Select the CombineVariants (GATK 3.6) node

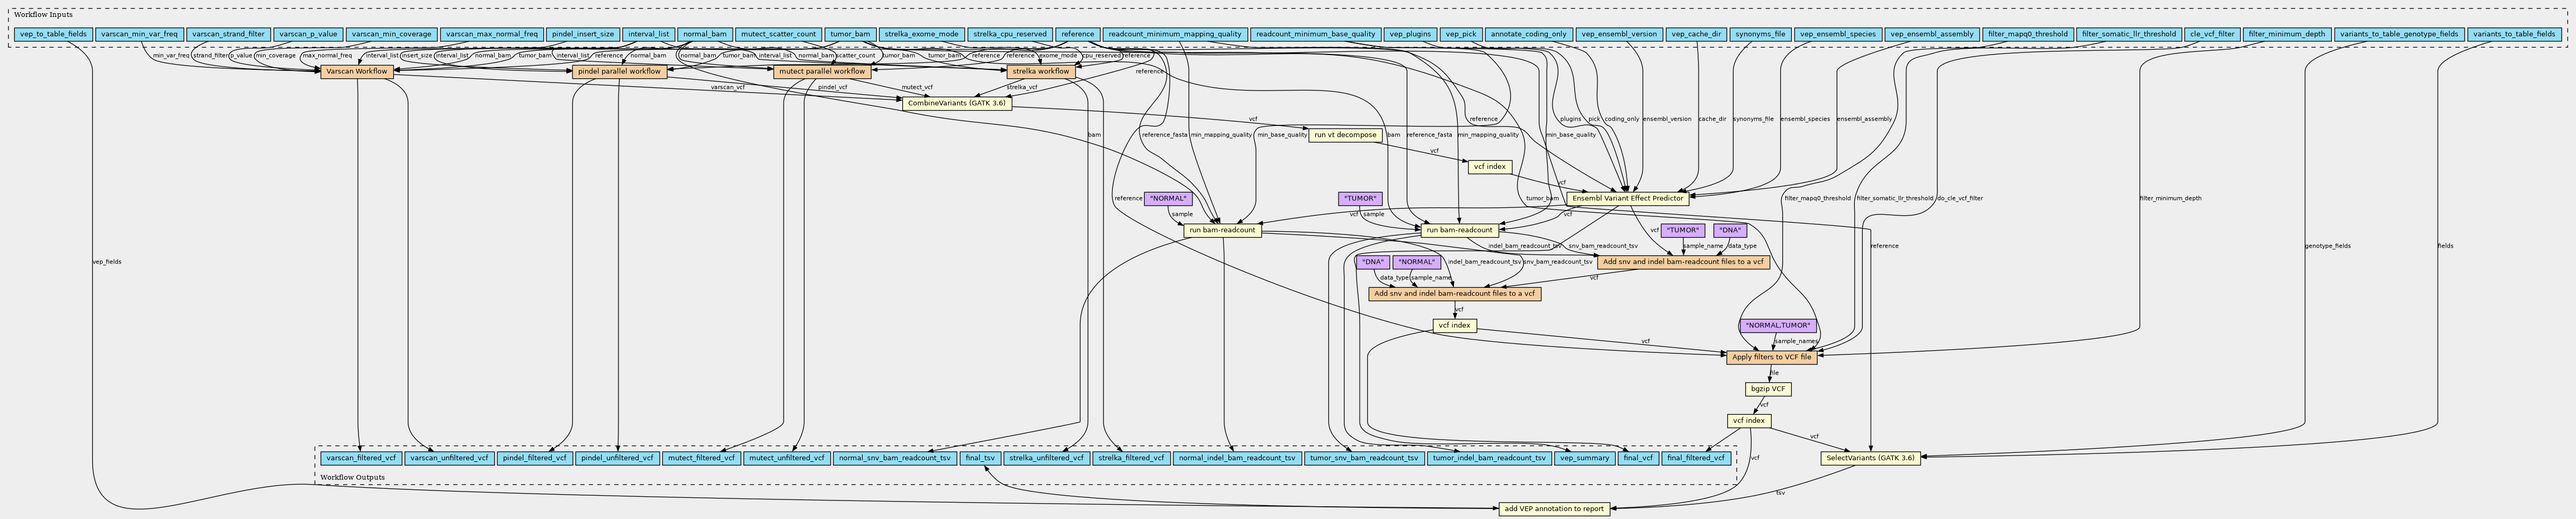957,103
